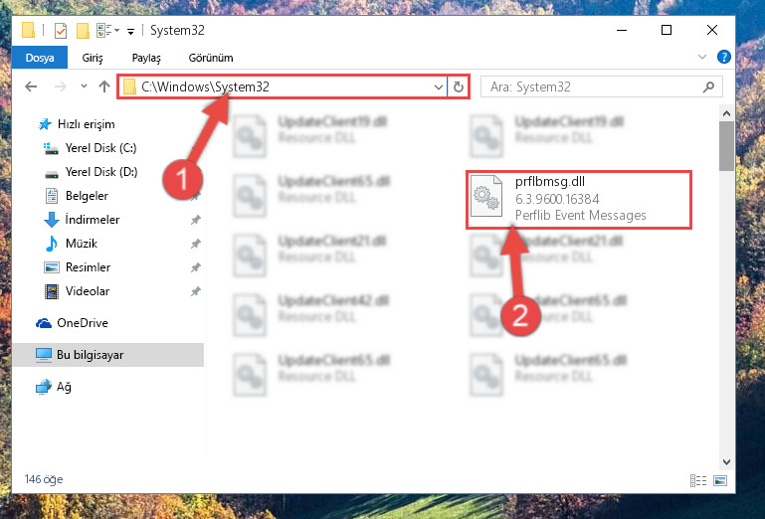Click the New Folder icon in title bar
765x519 pixels.
tap(83, 31)
